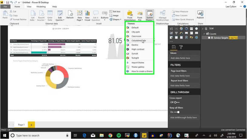Open the Format paint-roller pane

pos(181,47)
